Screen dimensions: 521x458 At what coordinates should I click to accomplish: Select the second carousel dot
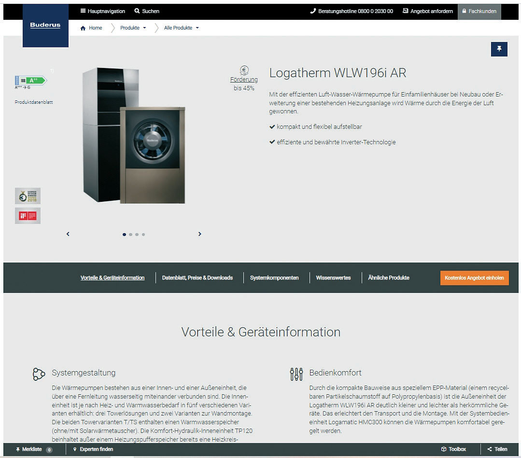tap(130, 235)
